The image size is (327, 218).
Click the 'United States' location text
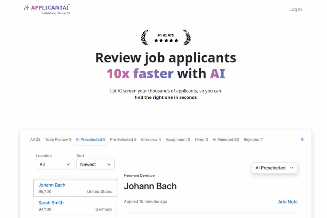tap(100, 192)
